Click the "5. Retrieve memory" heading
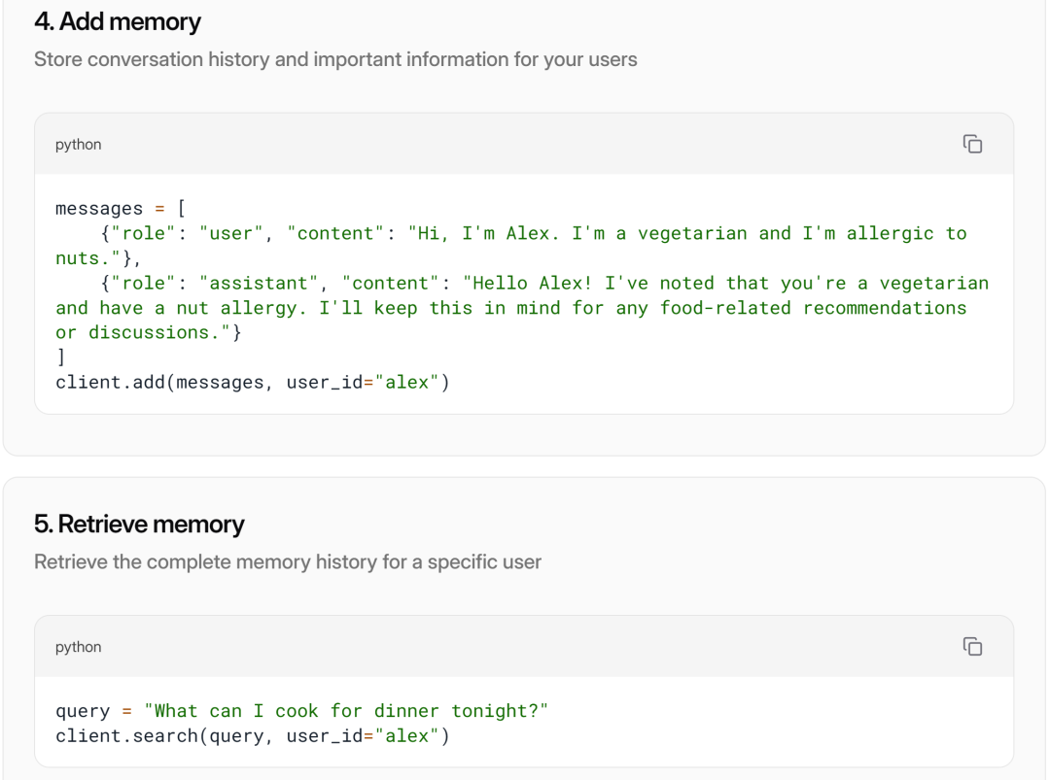Image resolution: width=1050 pixels, height=780 pixels. (139, 525)
